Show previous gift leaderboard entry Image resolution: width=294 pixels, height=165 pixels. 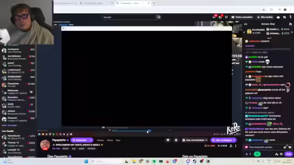point(244,32)
